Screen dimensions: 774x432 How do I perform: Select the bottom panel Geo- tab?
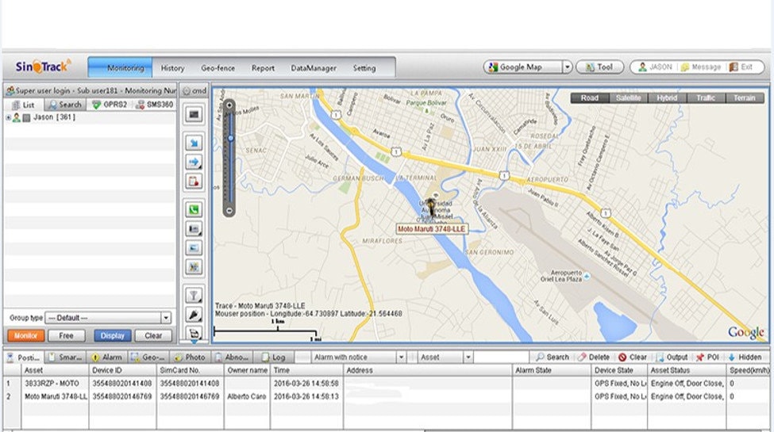(148, 357)
